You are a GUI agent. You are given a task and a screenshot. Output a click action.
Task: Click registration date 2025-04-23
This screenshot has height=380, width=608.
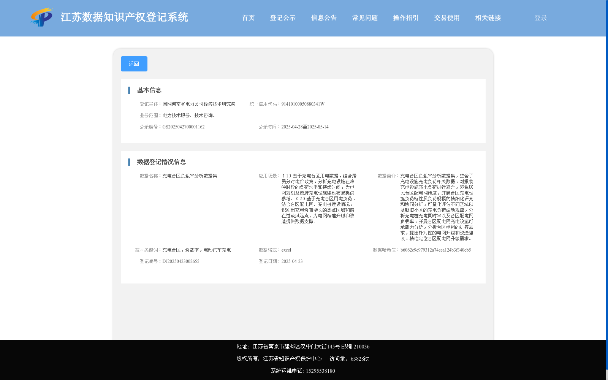click(x=292, y=261)
